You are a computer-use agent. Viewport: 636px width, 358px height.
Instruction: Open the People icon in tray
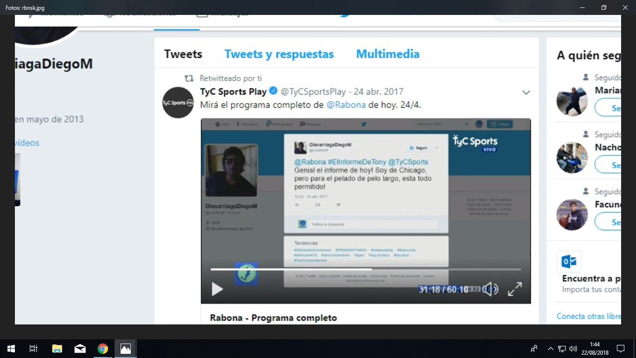(534, 348)
